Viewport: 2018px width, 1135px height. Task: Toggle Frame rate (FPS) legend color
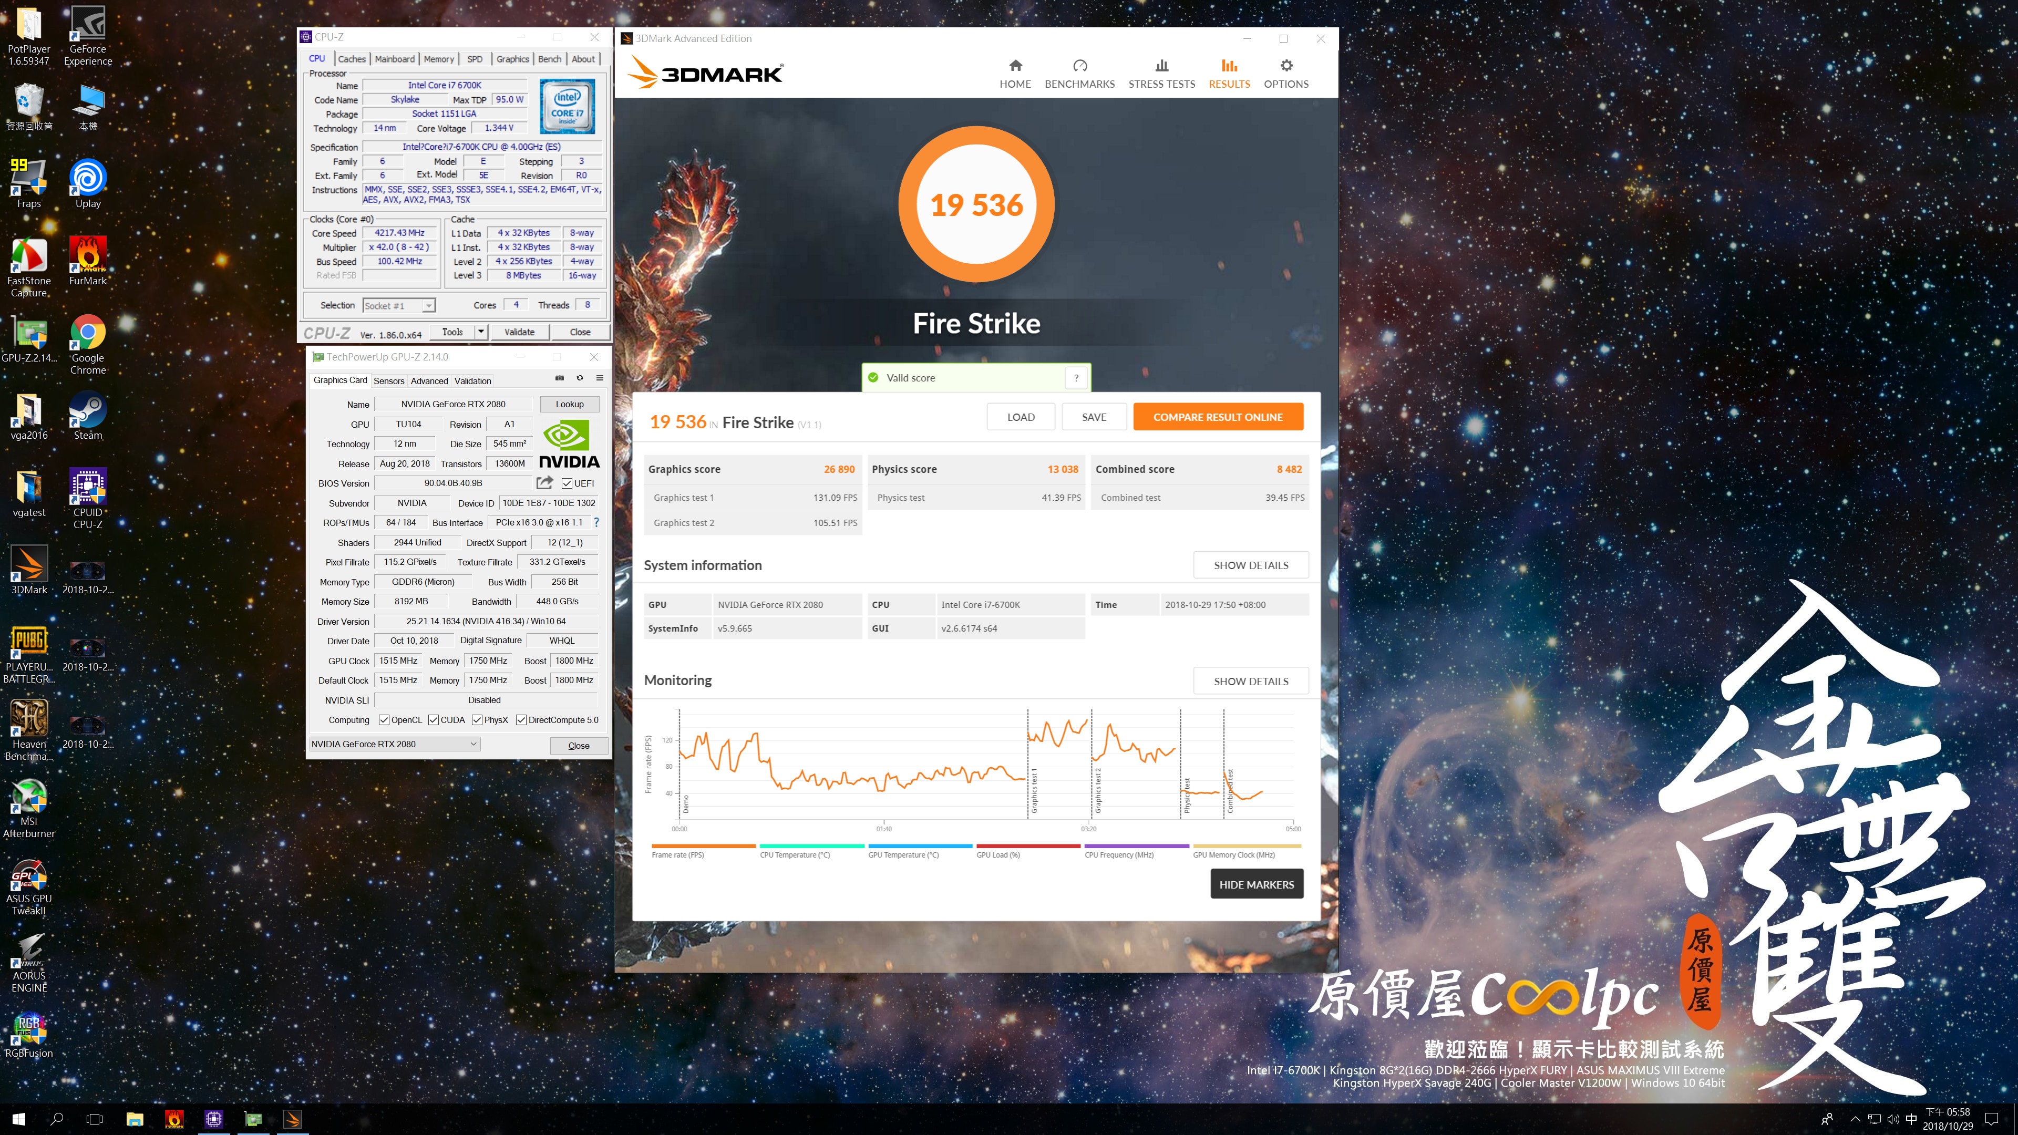pyautogui.click(x=704, y=846)
